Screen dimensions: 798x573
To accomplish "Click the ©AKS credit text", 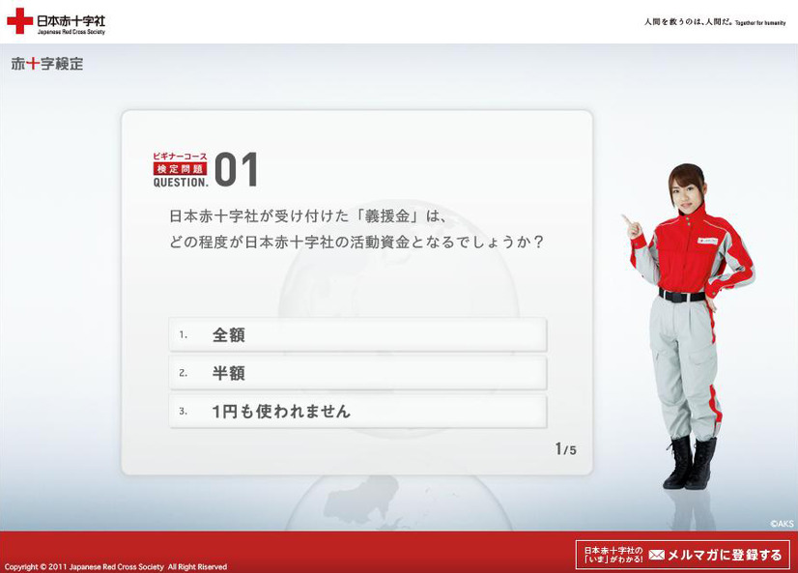I will pos(782,523).
